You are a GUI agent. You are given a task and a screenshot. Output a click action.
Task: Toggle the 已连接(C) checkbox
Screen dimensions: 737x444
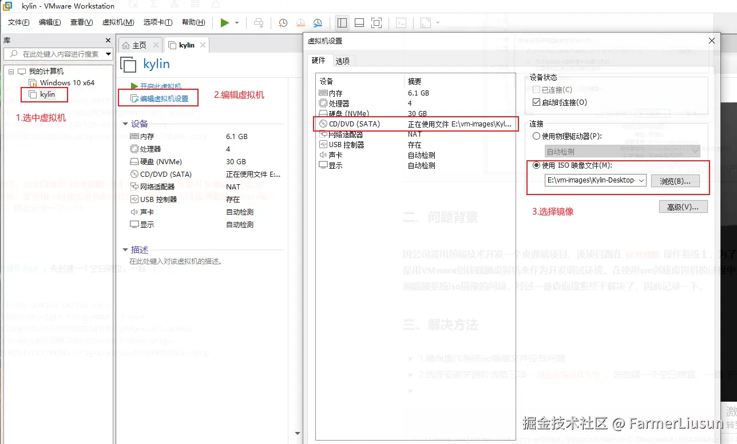pos(536,90)
